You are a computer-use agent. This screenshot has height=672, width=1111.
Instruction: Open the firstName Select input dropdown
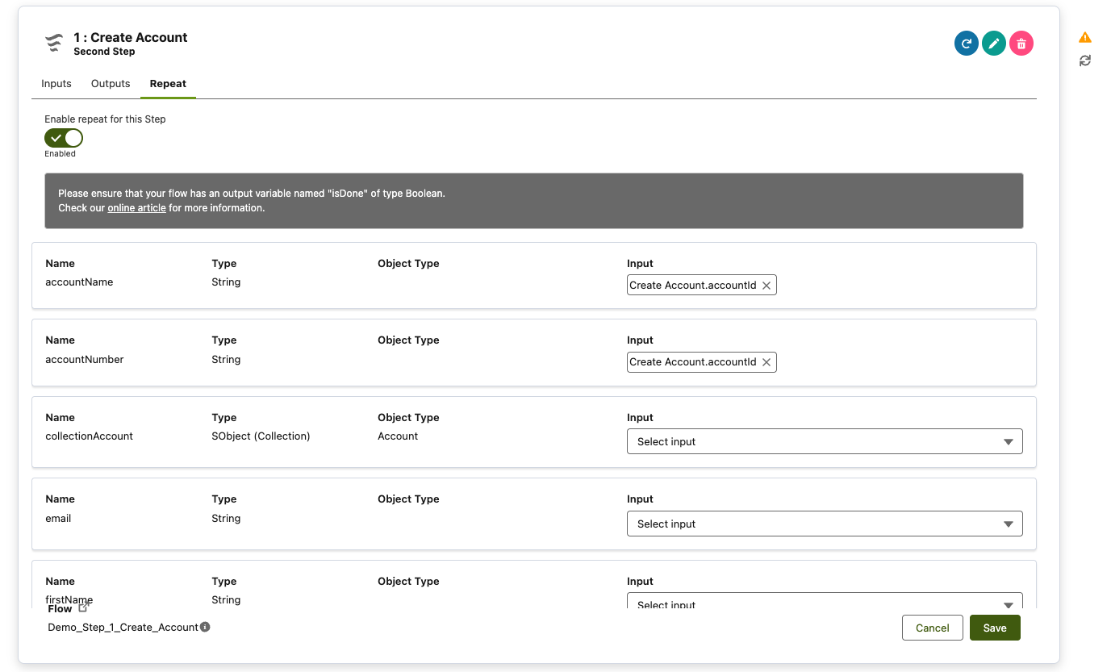[x=824, y=602]
